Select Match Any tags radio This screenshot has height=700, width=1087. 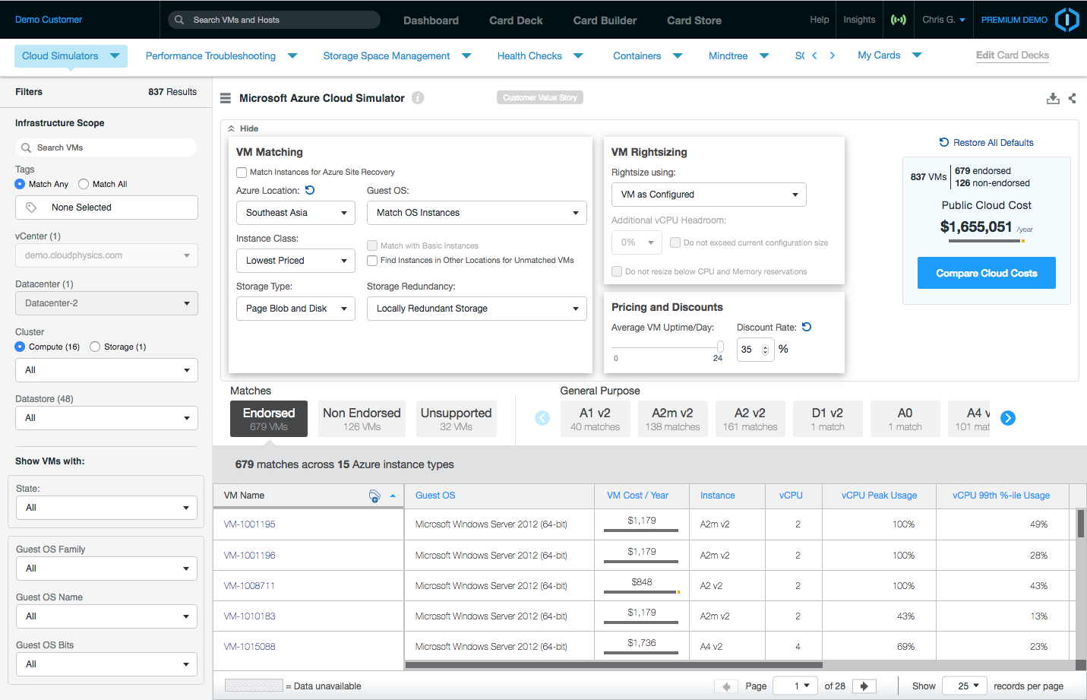coord(20,184)
